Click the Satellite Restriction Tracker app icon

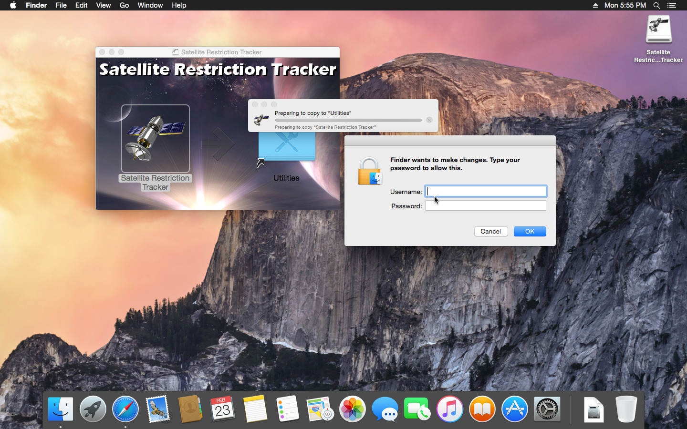click(x=155, y=139)
